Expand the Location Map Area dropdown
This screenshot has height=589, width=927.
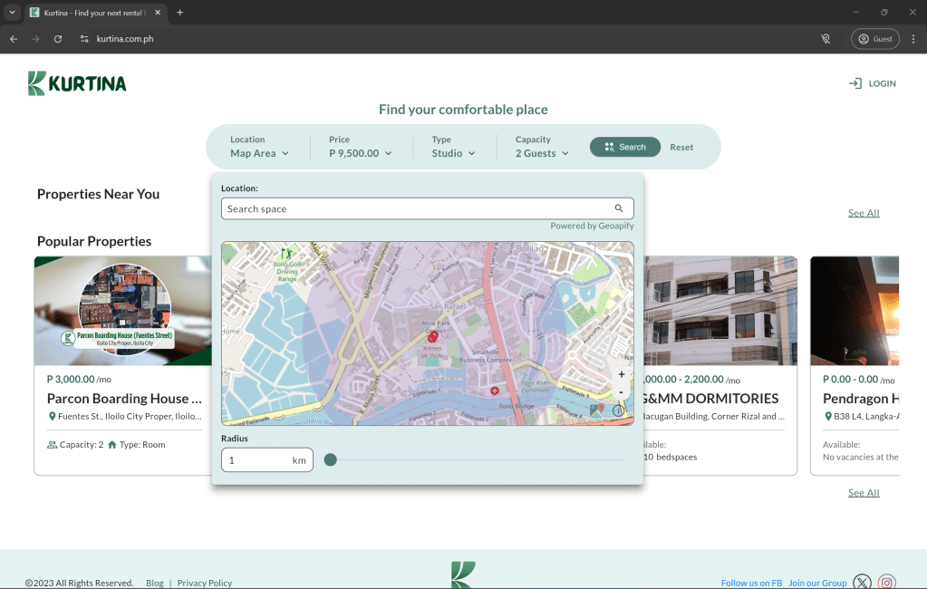(259, 153)
